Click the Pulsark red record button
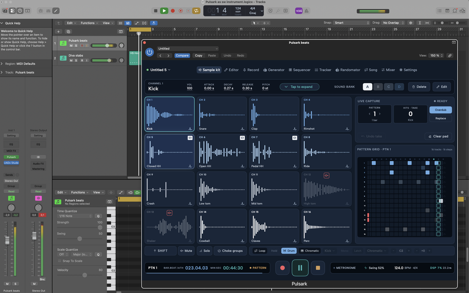 282,268
